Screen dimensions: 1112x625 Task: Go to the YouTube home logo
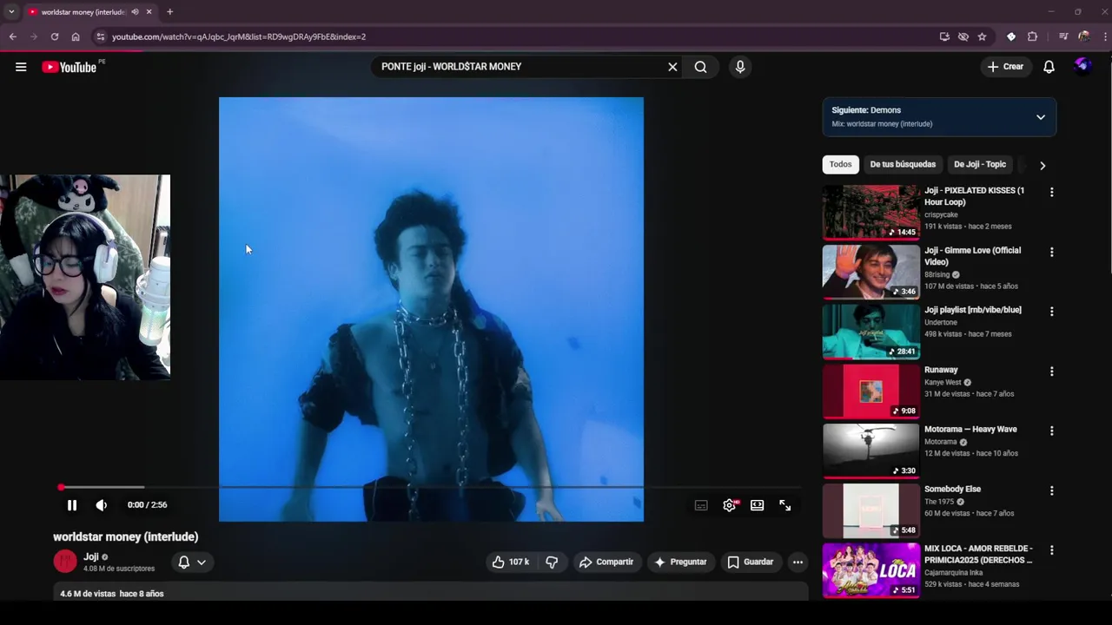click(x=69, y=67)
